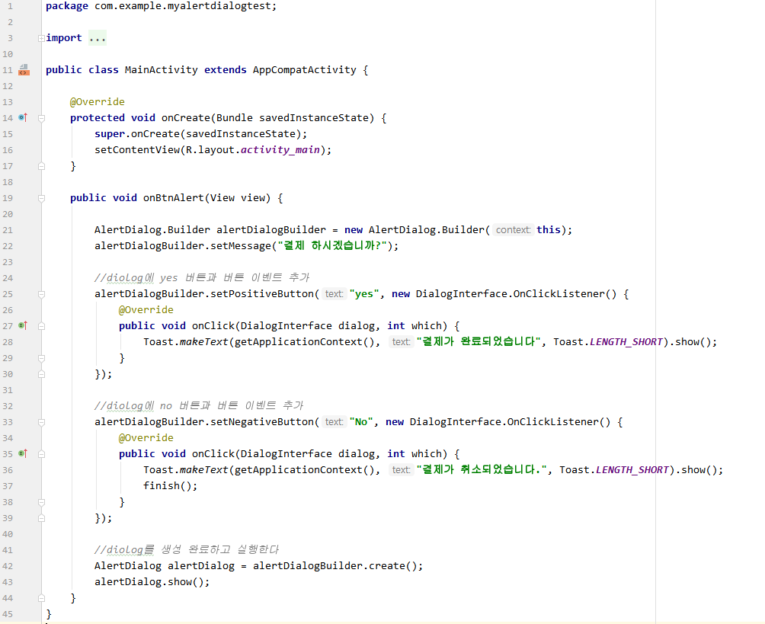
Task: Click the fold end marker on line 39
Action: click(41, 518)
